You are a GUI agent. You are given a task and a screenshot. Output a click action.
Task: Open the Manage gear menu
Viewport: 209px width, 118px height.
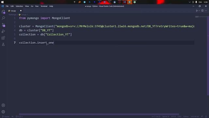tap(3, 112)
